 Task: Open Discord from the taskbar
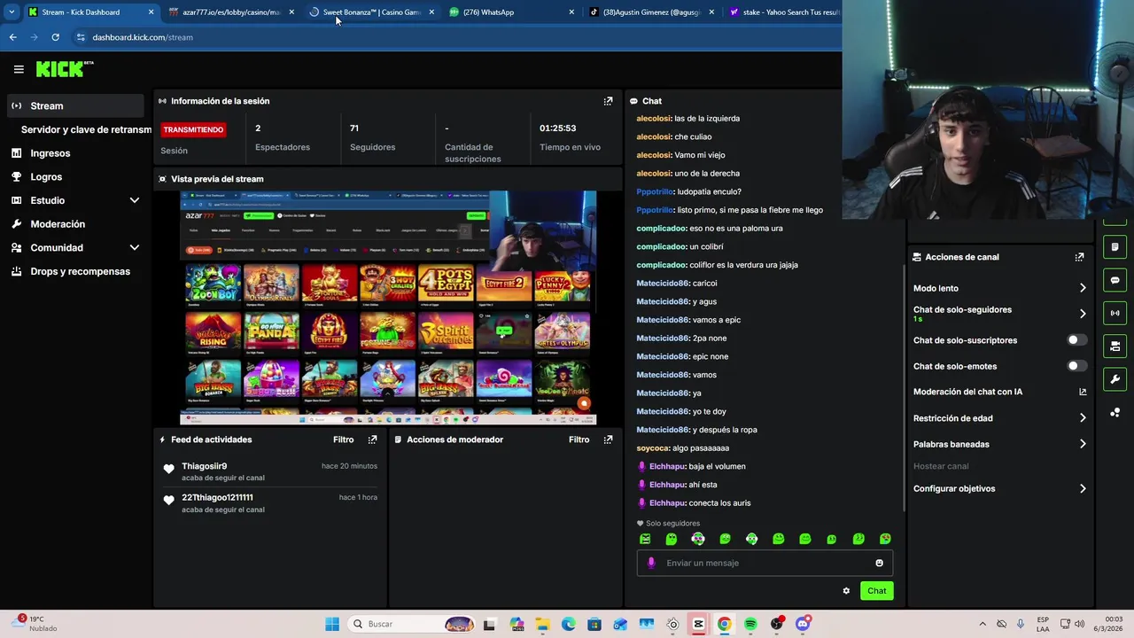[803, 624]
